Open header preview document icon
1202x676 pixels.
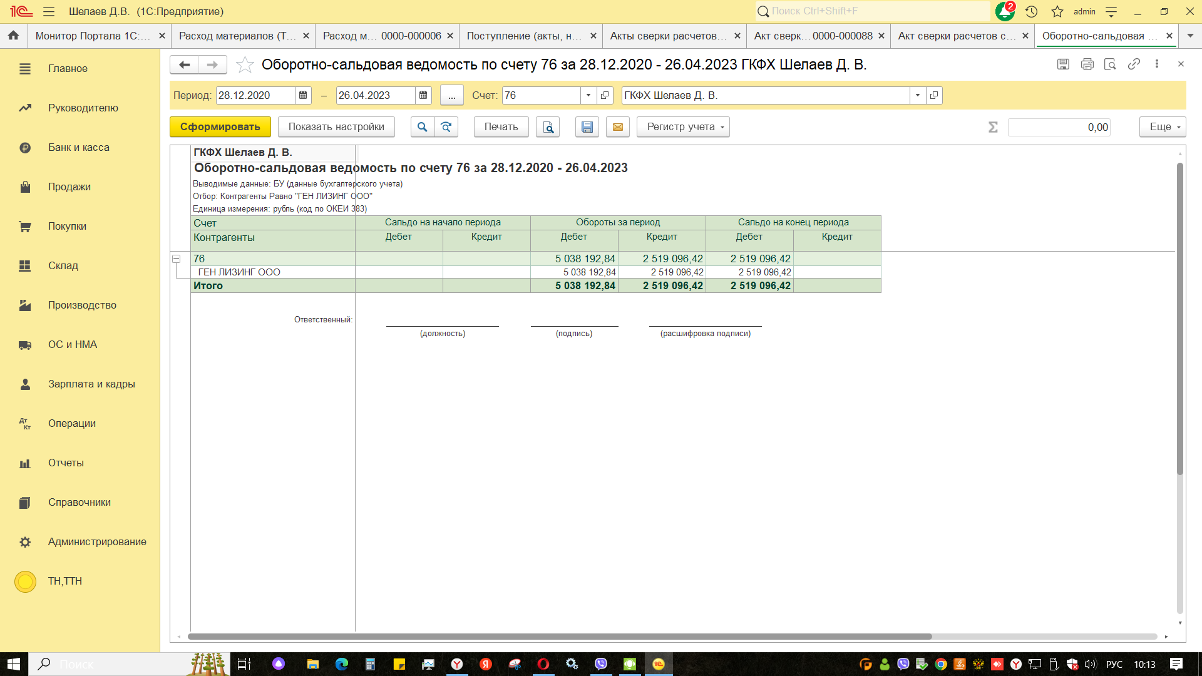pyautogui.click(x=1110, y=64)
